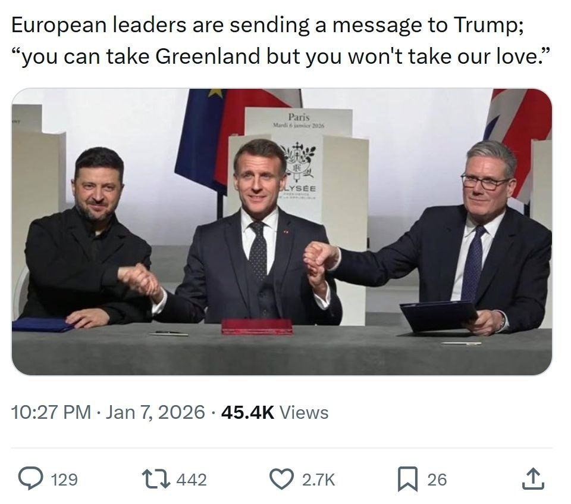
Task: Click the 129 replies count
Action: coord(64,480)
